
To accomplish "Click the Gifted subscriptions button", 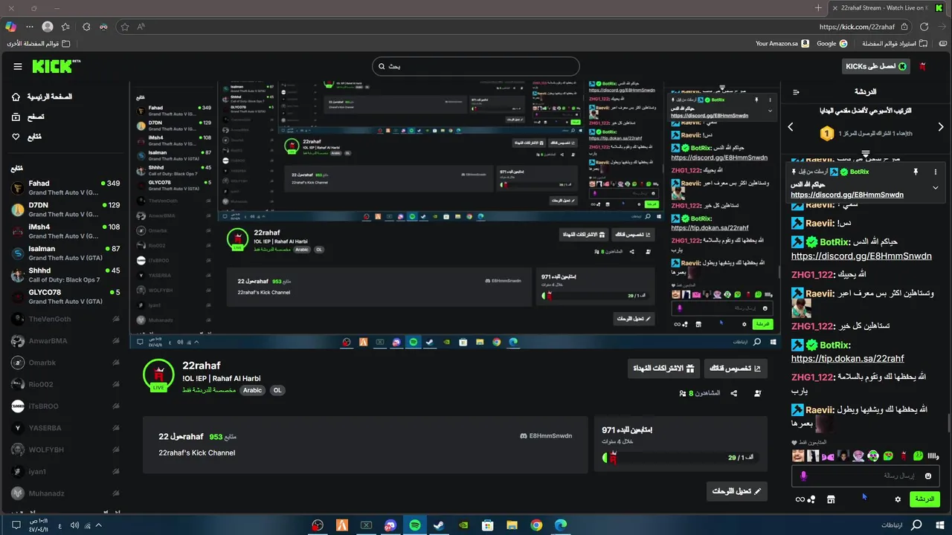I will 663,369.
